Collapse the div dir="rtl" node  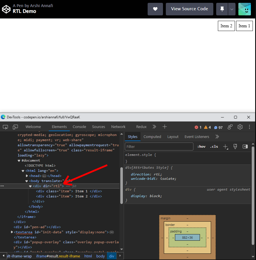point(30,186)
